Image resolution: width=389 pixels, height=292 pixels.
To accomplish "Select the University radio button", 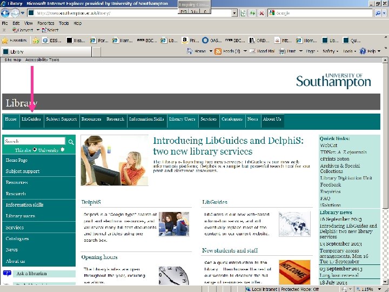I will click(63, 149).
